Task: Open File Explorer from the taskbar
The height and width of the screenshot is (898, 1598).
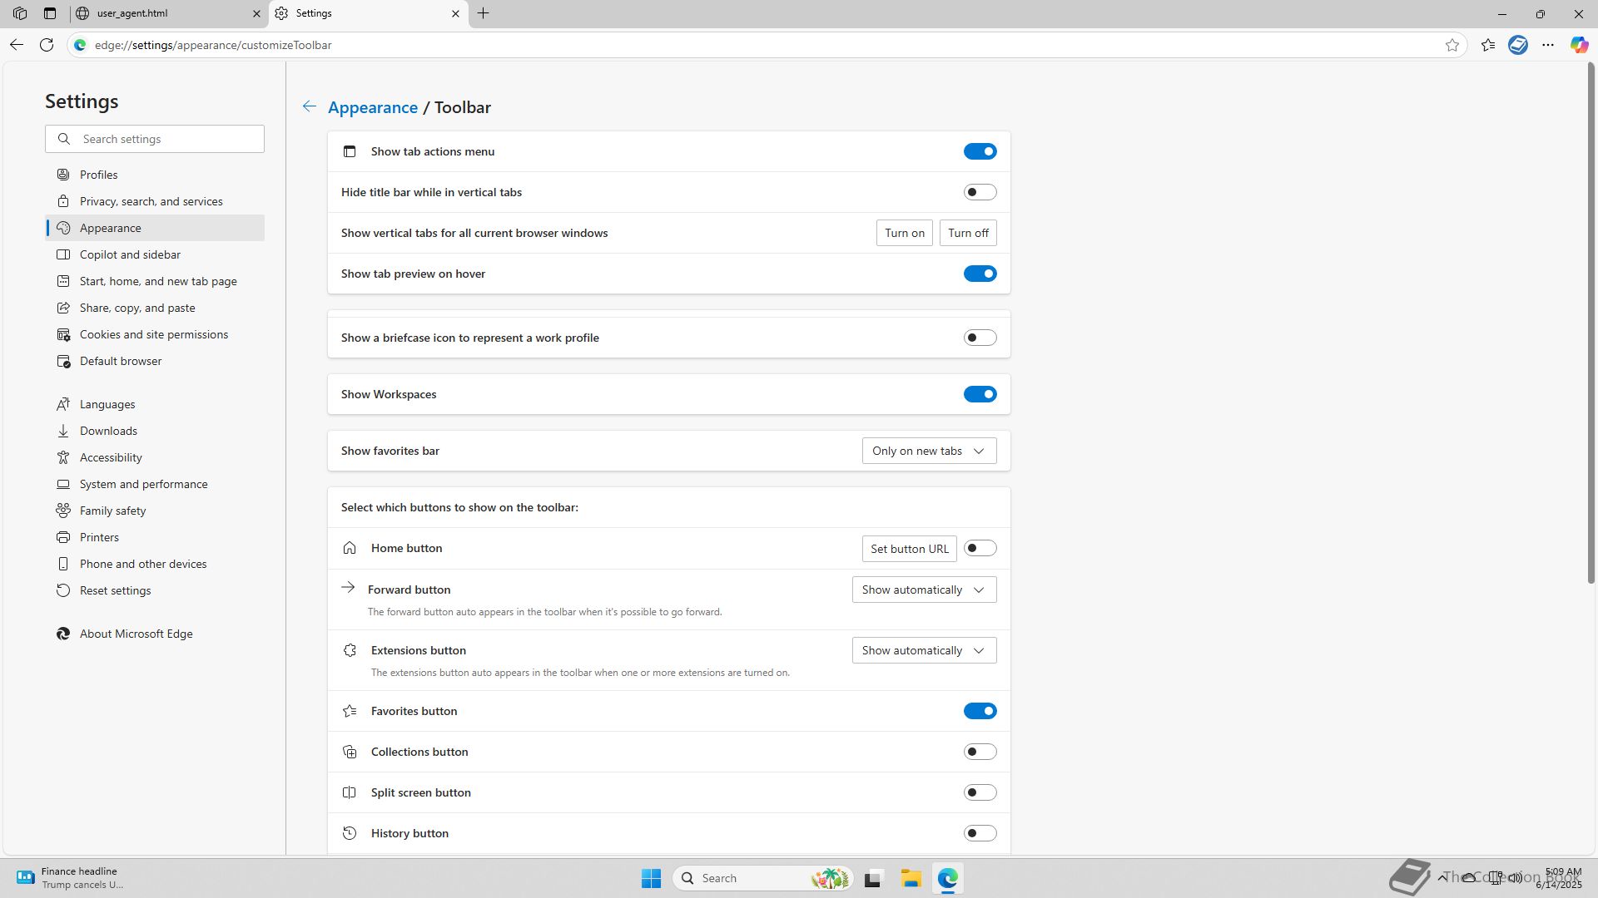Action: [911, 878]
